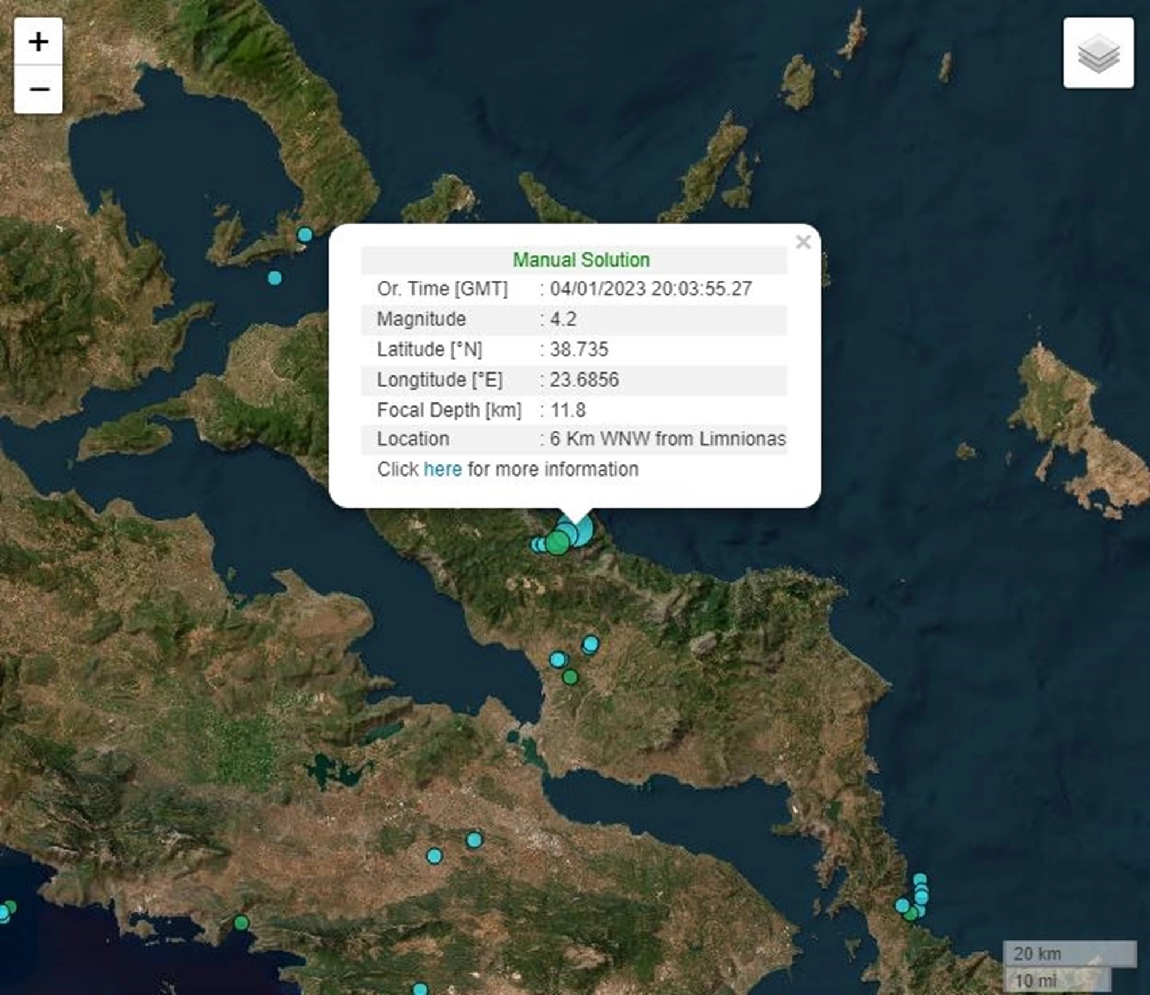Screen dimensions: 1150x995
Task: Zoom in with the plus button
Action: click(39, 41)
